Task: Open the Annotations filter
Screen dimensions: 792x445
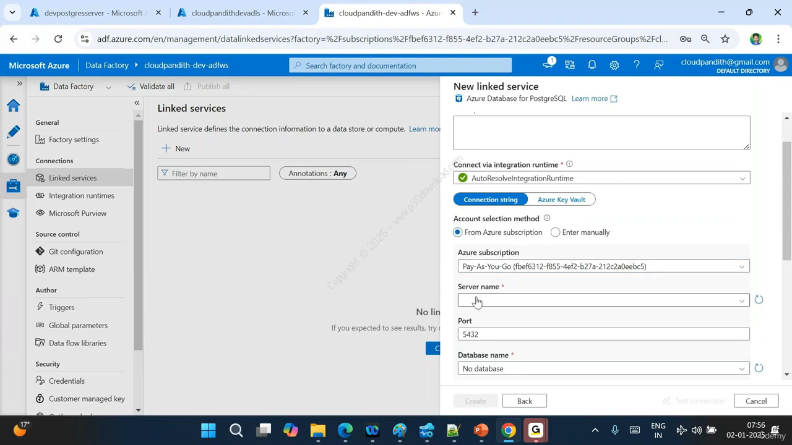Action: coord(317,174)
